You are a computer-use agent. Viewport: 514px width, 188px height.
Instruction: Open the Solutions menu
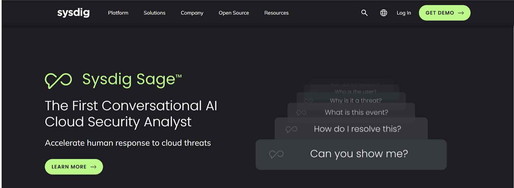tap(155, 13)
